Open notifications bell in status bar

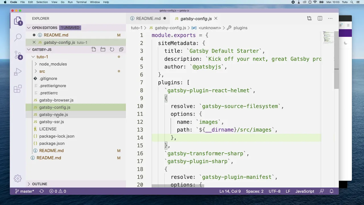[332, 191]
